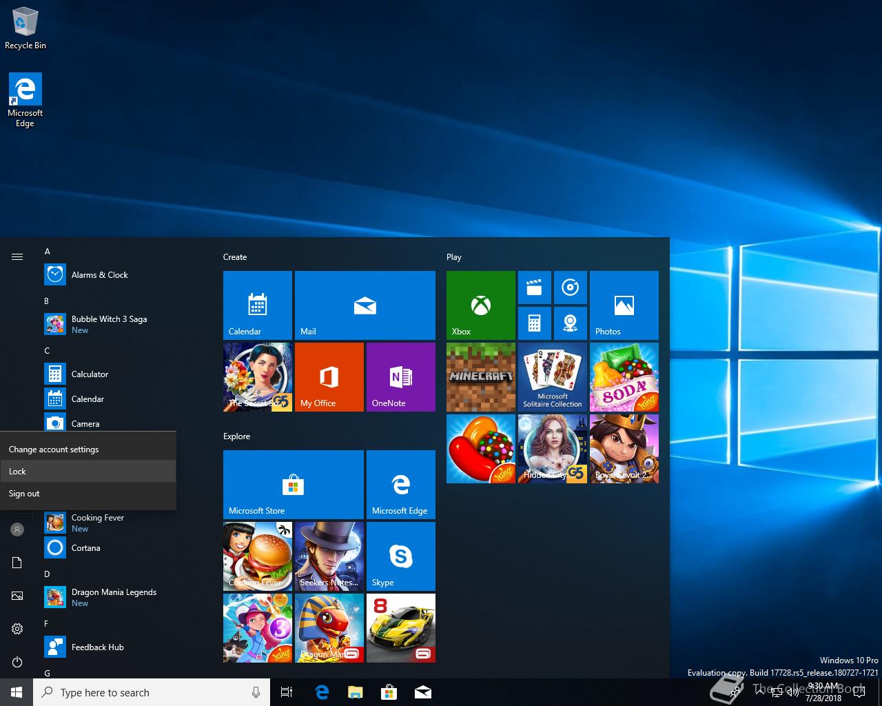This screenshot has height=706, width=882.
Task: Jump to letter D section header
Action: pyautogui.click(x=47, y=574)
